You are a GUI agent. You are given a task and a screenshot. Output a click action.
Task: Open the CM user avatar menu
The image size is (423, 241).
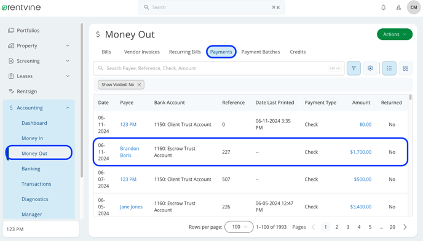coord(414,7)
